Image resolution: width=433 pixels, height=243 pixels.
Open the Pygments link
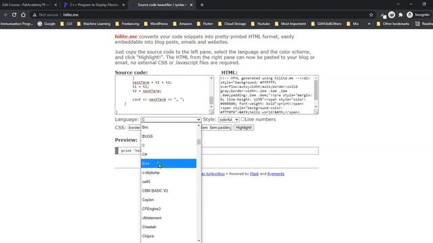[x=275, y=174]
